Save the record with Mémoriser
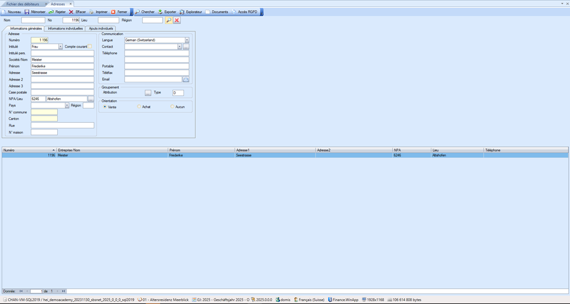Image resolution: width=570 pixels, height=304 pixels. 35,12
